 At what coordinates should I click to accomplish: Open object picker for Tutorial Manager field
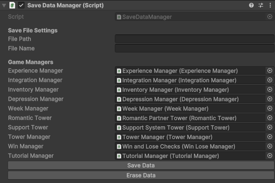tap(270, 156)
